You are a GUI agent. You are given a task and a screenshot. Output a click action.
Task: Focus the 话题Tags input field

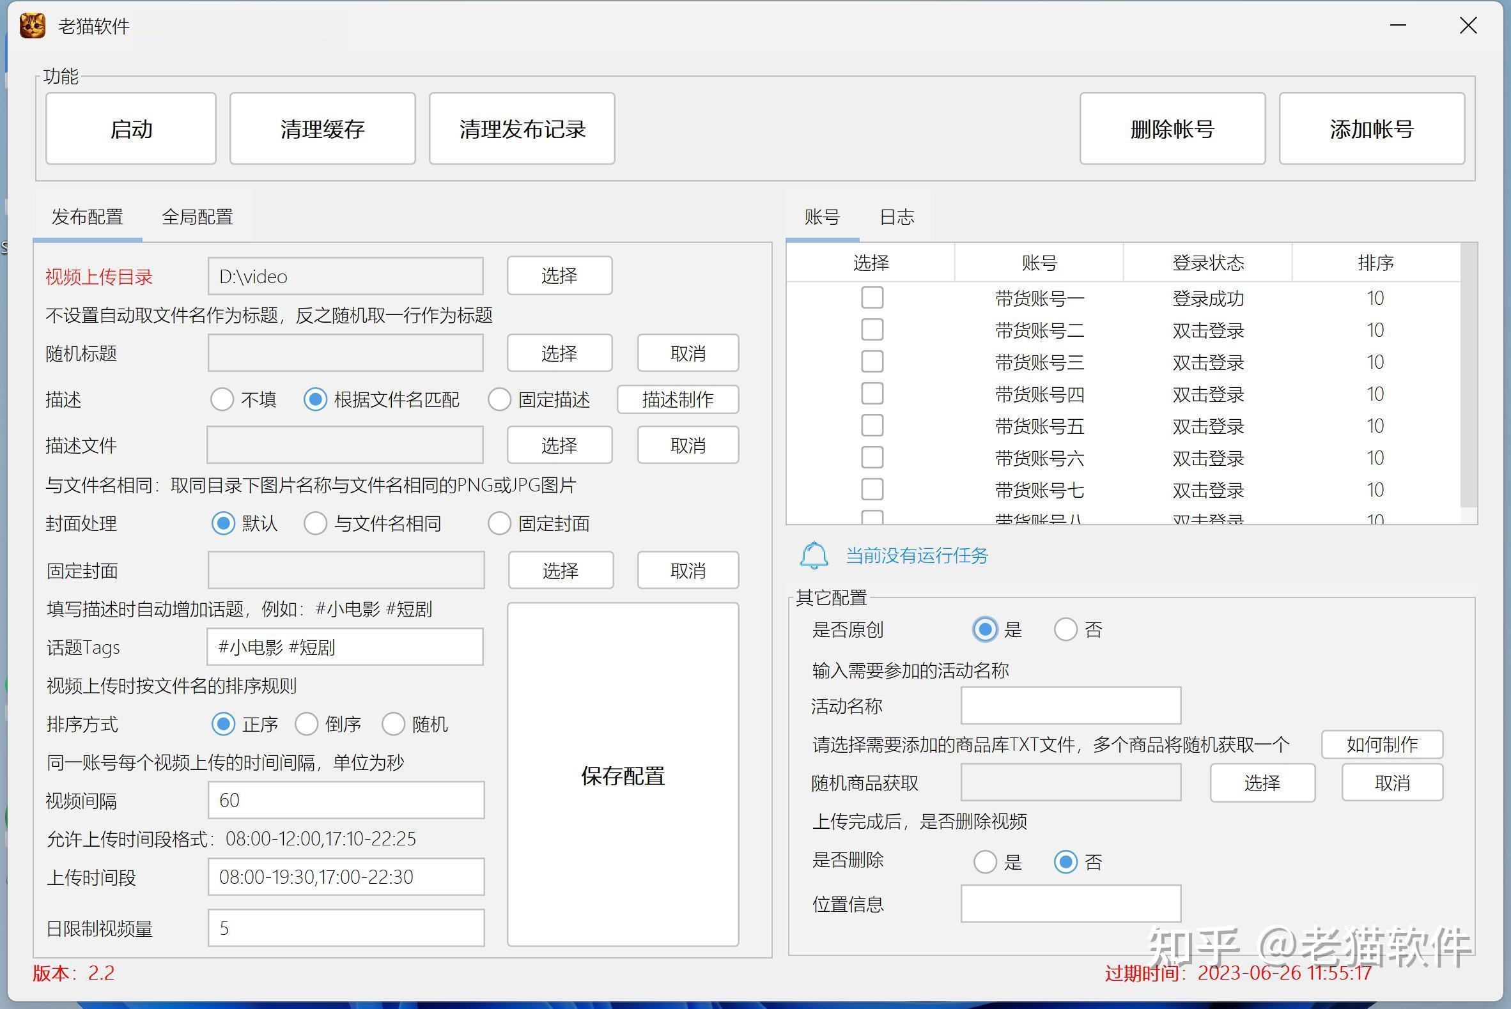[345, 647]
